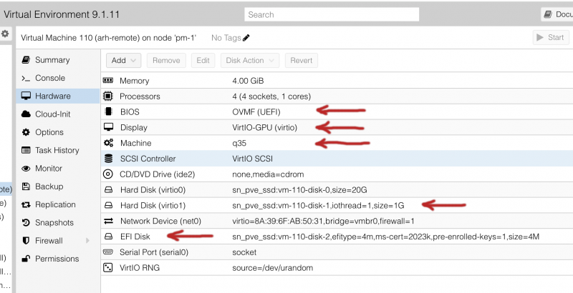Screen dimensions: 573x293
Task: Click the SCSI Controller database icon
Action: 108,159
